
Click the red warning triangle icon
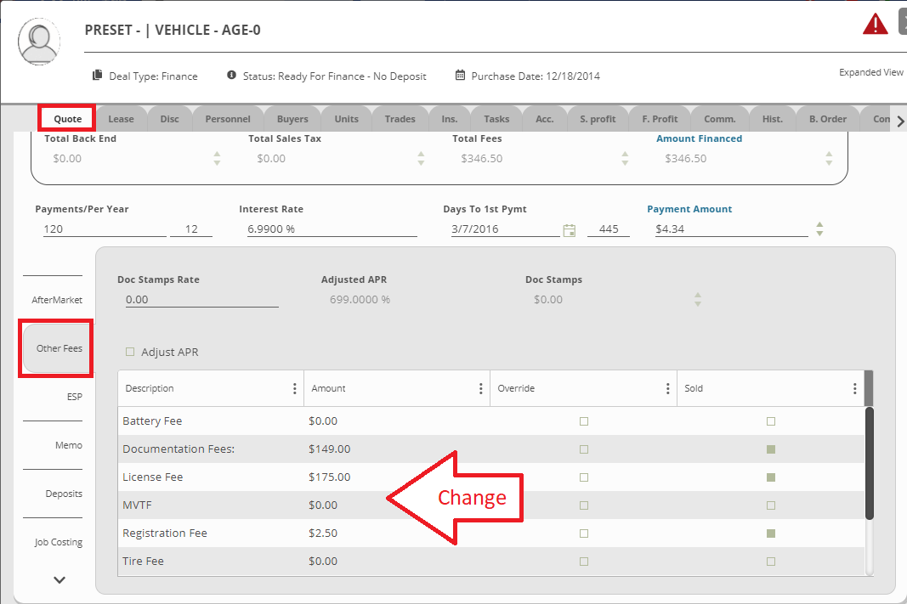point(875,25)
